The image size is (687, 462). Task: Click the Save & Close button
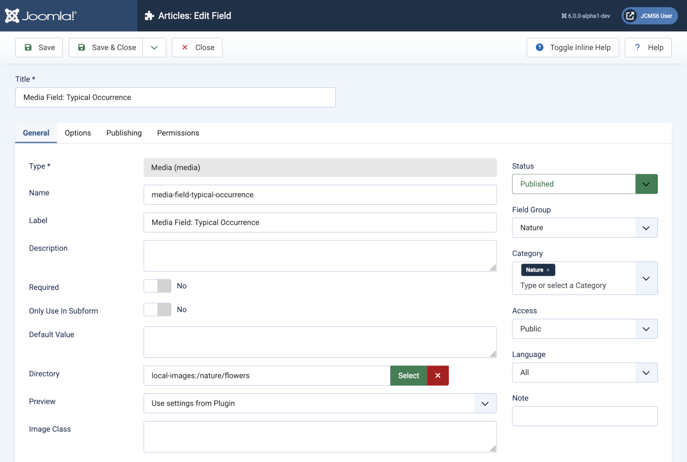(x=106, y=48)
